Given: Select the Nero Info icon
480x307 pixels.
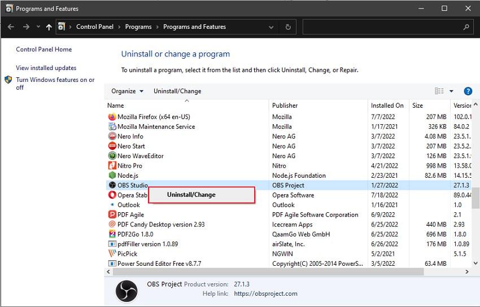Looking at the screenshot, I should click(x=112, y=137).
